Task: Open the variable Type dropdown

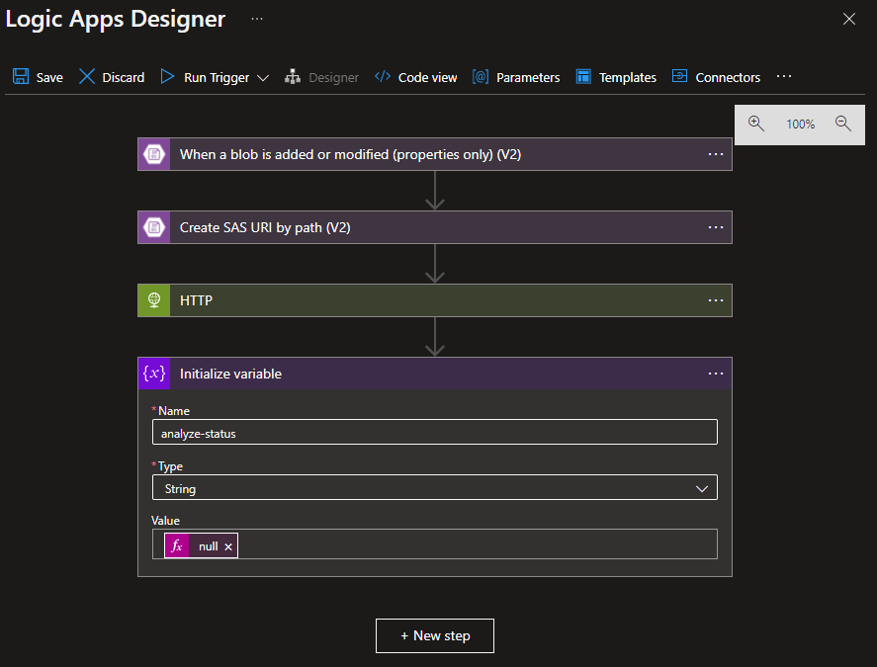Action: click(434, 488)
